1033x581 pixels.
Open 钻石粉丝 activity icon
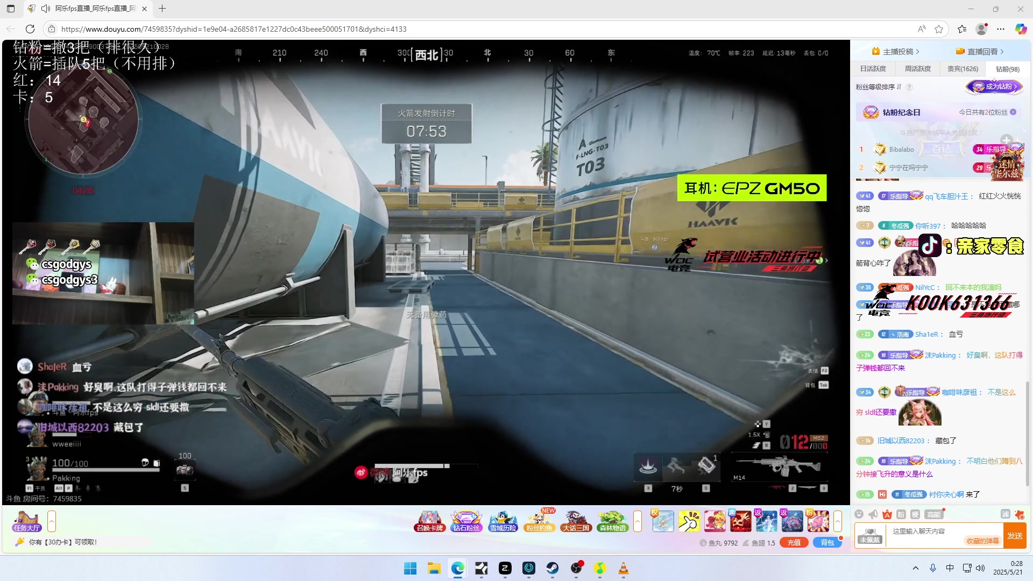click(x=466, y=521)
